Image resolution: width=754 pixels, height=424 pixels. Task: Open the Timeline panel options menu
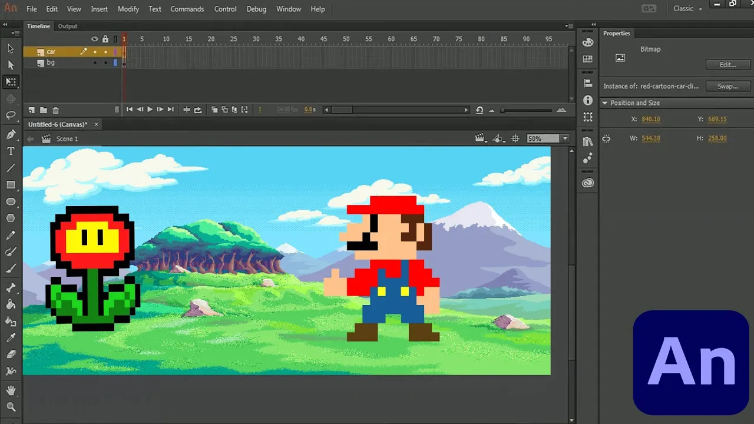point(568,26)
